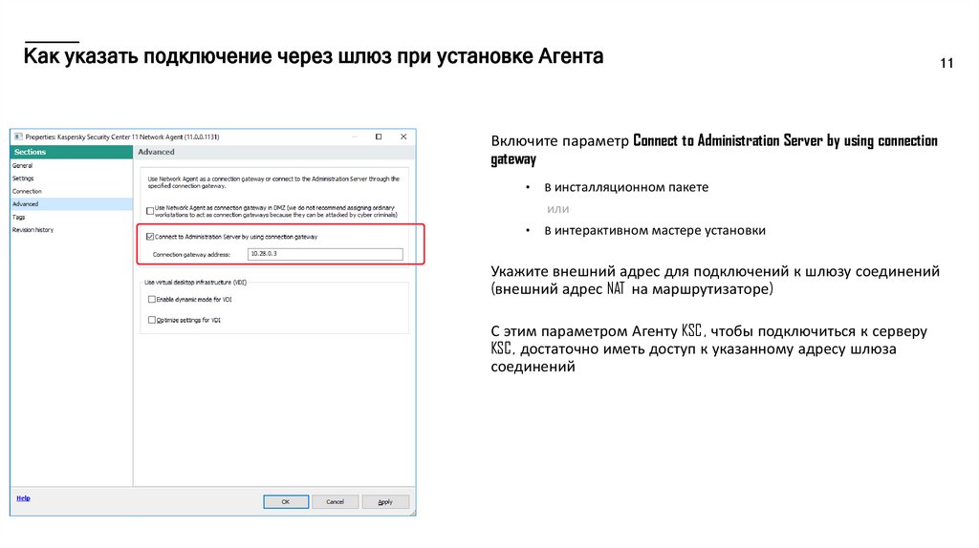Click the description text 'Use Network Agent as a connection gateway'
Image resolution: width=979 pixels, height=548 pixels.
pos(273,182)
